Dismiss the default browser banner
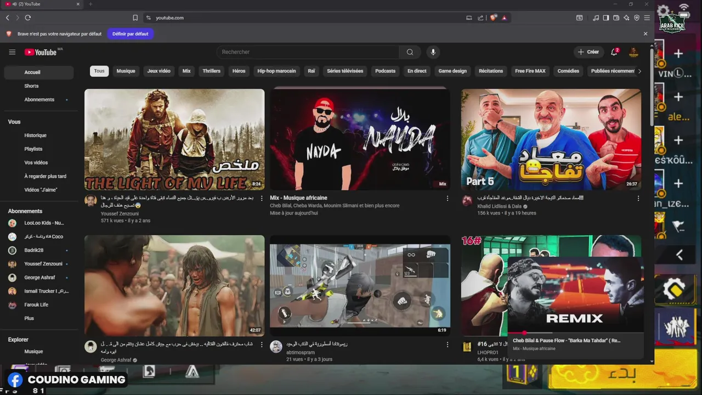 (646, 33)
